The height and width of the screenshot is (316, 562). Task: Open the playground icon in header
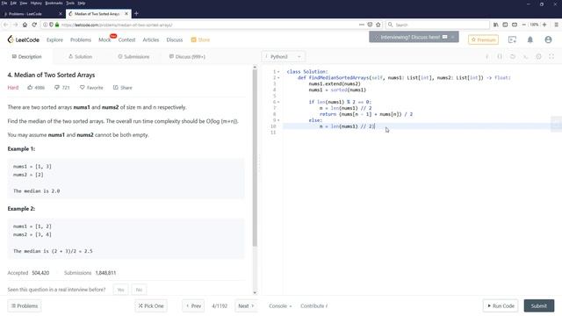pos(512,39)
